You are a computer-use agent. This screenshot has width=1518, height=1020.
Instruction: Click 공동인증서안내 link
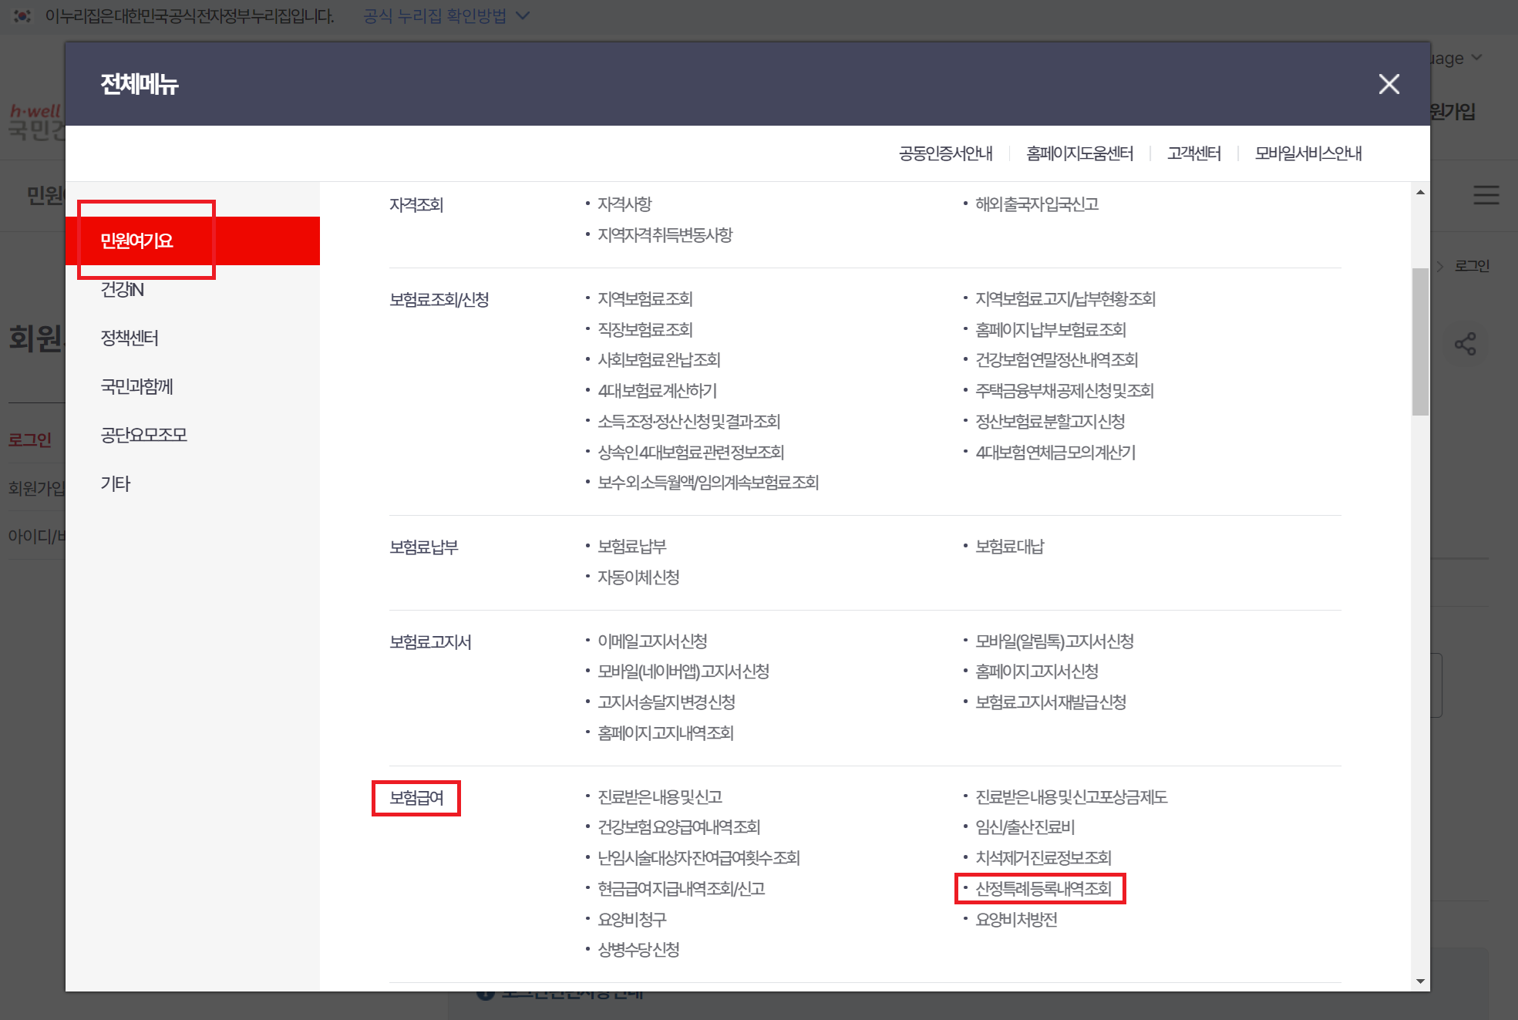click(x=945, y=153)
